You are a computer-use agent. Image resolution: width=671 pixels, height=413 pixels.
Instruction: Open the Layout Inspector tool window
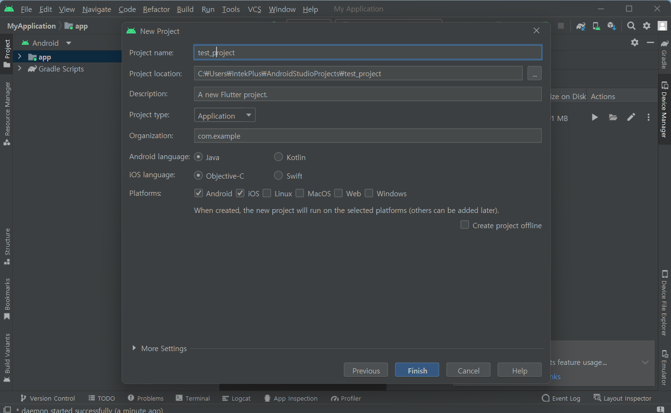(622, 398)
